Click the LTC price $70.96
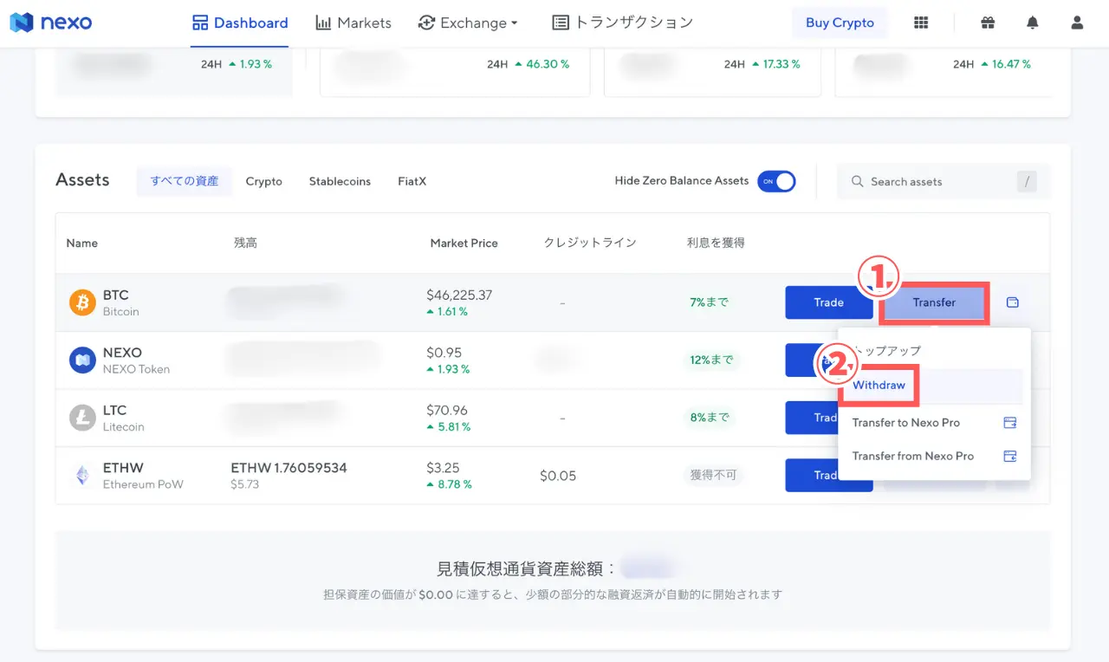Viewport: 1109px width, 662px height. click(x=447, y=410)
